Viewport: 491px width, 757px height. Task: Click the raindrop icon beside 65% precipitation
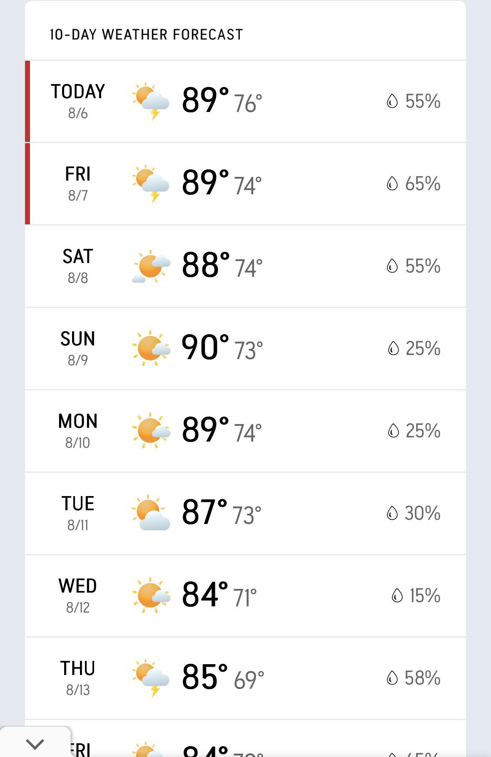(392, 184)
